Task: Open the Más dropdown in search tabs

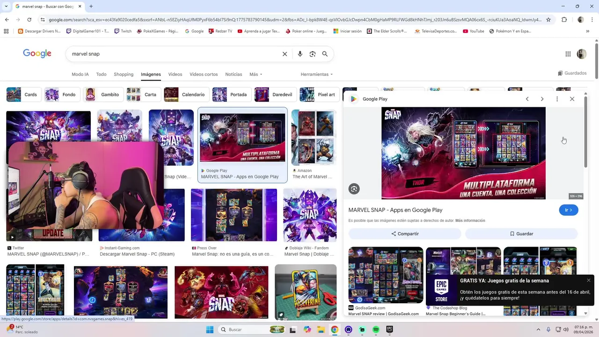Action: click(256, 74)
